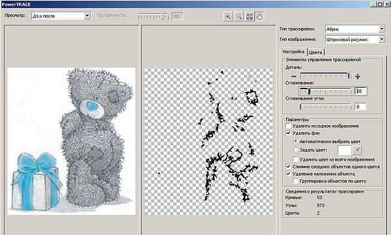Click the minus icon beside Деталь slider
391x235 pixels.
pos(294,76)
